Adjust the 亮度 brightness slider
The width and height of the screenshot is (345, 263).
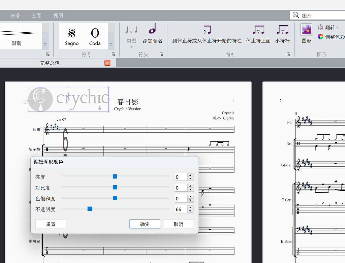click(x=115, y=176)
